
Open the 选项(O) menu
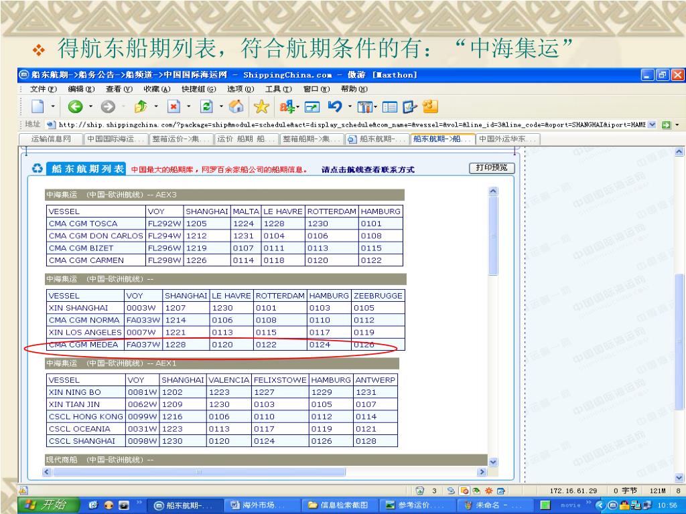241,89
